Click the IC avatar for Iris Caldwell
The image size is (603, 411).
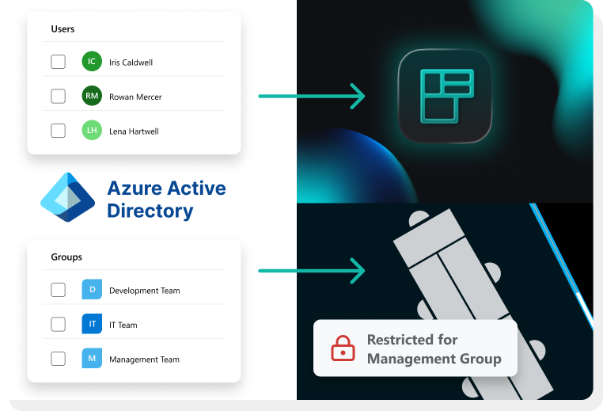pos(92,61)
